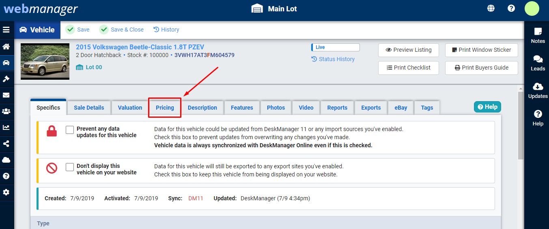Open settings gear in left sidebar
Screen dimensions: 549x229
6,192
